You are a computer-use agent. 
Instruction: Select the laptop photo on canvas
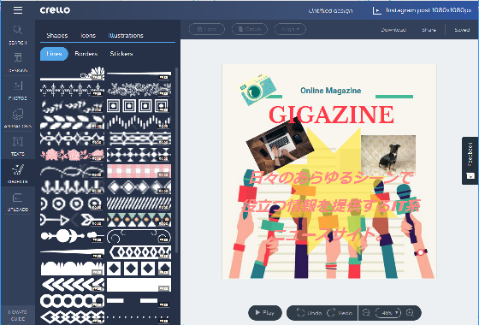pyautogui.click(x=280, y=145)
